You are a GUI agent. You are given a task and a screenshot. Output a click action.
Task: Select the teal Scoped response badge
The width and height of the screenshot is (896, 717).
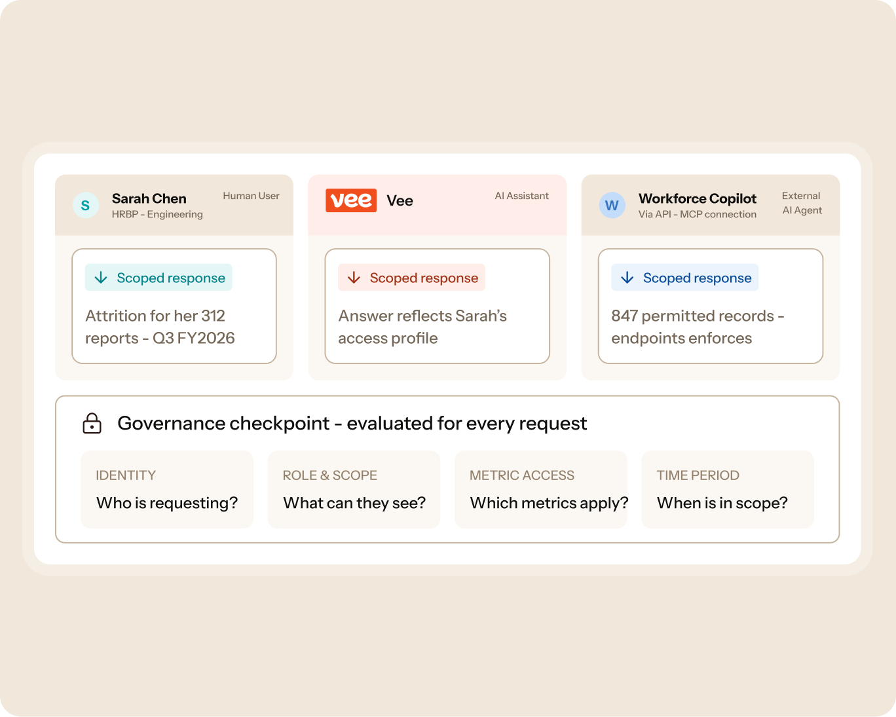pyautogui.click(x=159, y=278)
